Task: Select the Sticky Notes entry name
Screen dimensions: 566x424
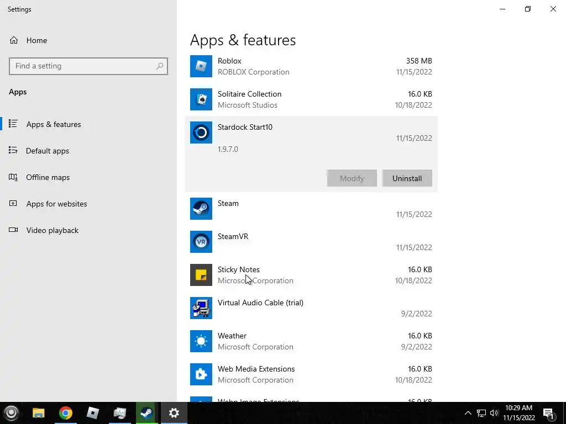Action: [x=239, y=269]
